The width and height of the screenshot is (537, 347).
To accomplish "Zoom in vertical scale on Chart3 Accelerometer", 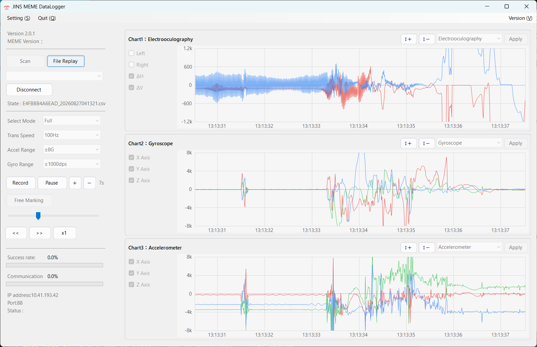I will (408, 247).
